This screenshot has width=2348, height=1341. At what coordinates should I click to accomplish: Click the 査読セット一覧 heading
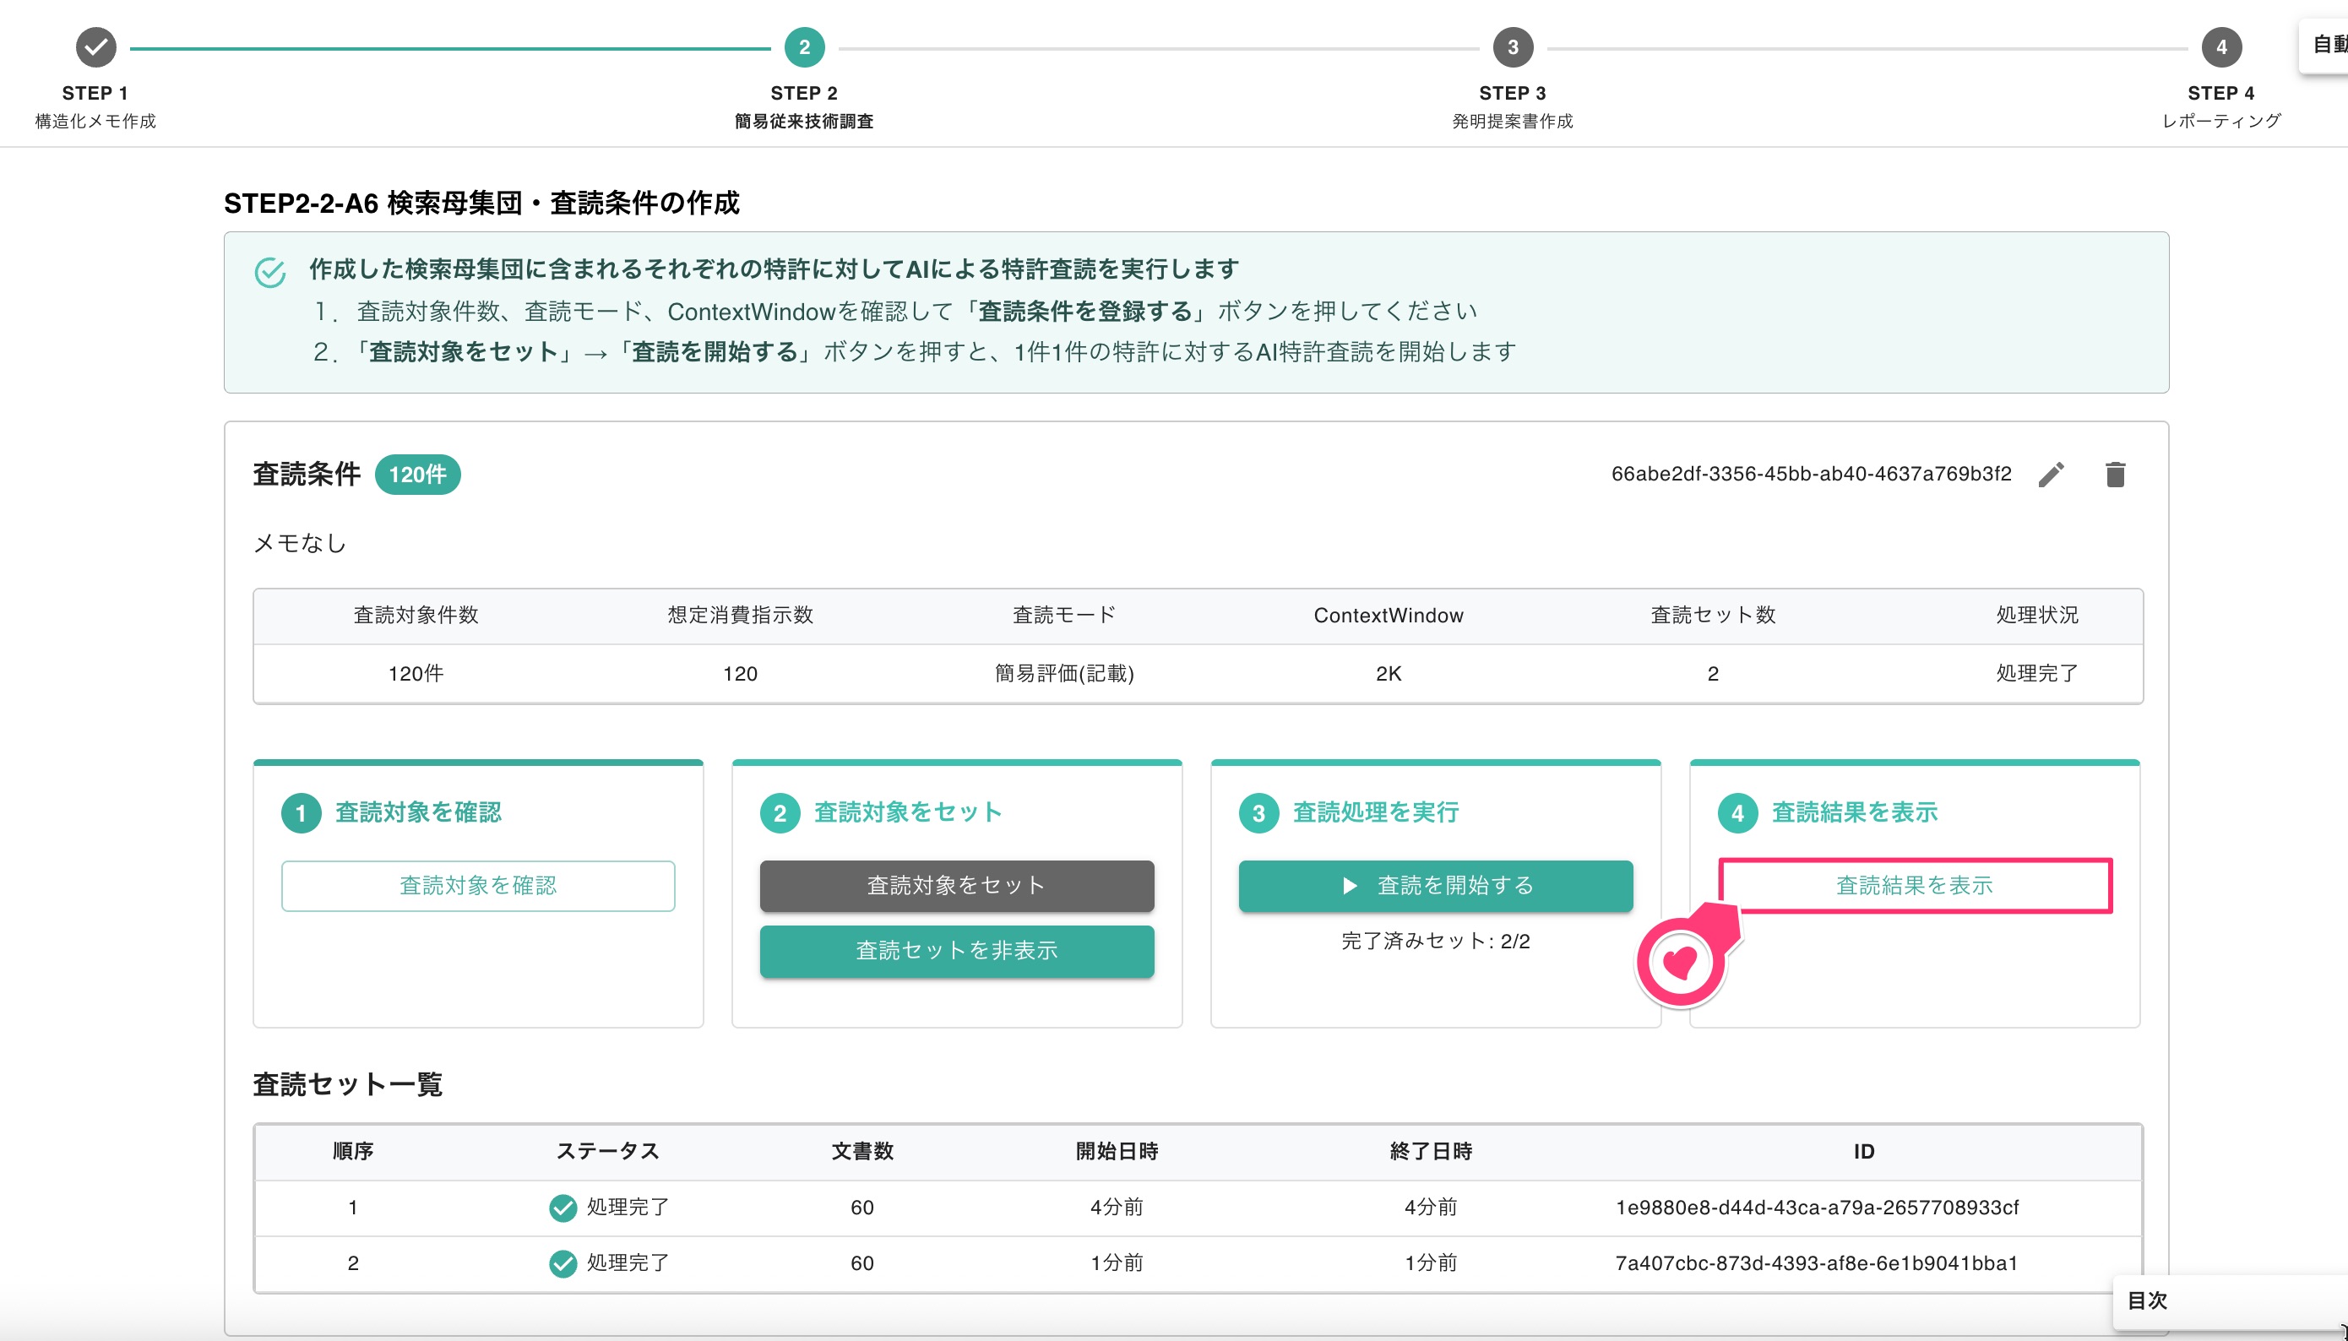[348, 1084]
